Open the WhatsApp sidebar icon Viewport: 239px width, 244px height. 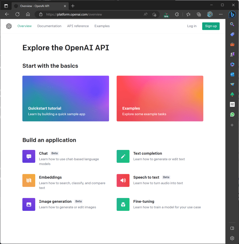232,114
